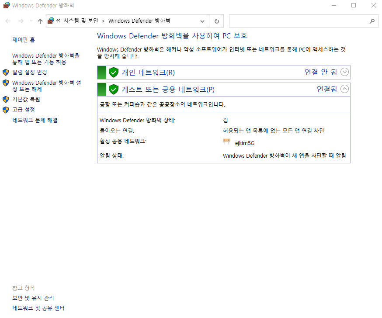Screen dimensions: 382x318
Task: Open the 고급 설정 link
Action: click(24, 110)
